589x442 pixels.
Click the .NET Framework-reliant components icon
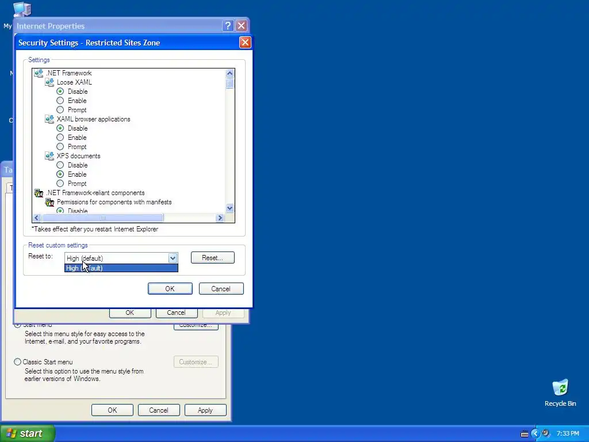click(39, 193)
